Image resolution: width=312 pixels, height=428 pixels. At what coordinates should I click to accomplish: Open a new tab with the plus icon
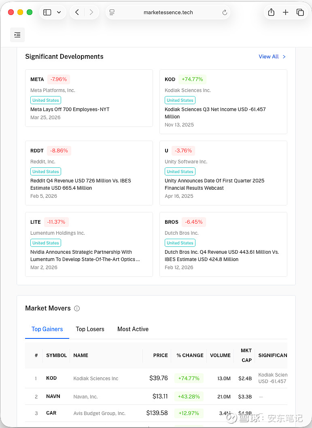point(286,13)
